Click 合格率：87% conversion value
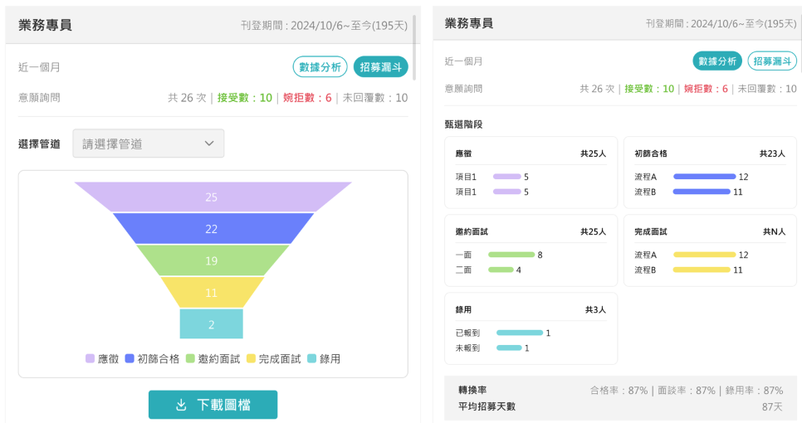The image size is (802, 423). click(619, 391)
